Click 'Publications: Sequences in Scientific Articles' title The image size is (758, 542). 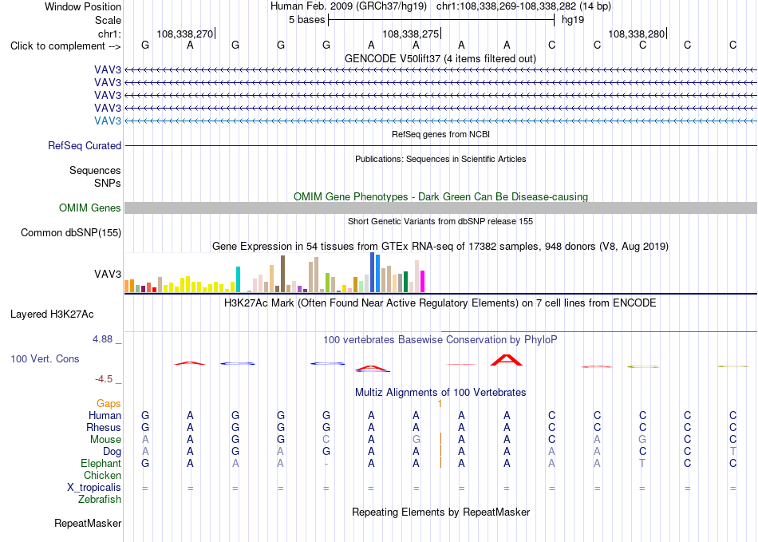click(x=440, y=159)
